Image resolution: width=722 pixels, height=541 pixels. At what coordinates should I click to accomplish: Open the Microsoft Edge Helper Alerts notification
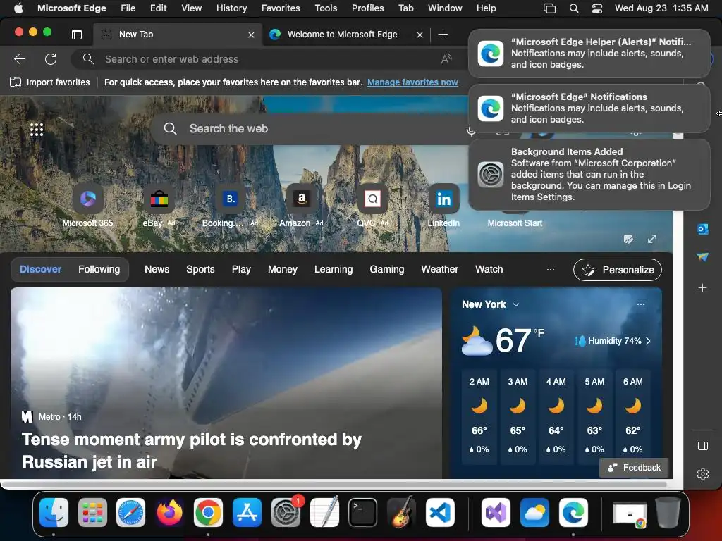tap(589, 54)
